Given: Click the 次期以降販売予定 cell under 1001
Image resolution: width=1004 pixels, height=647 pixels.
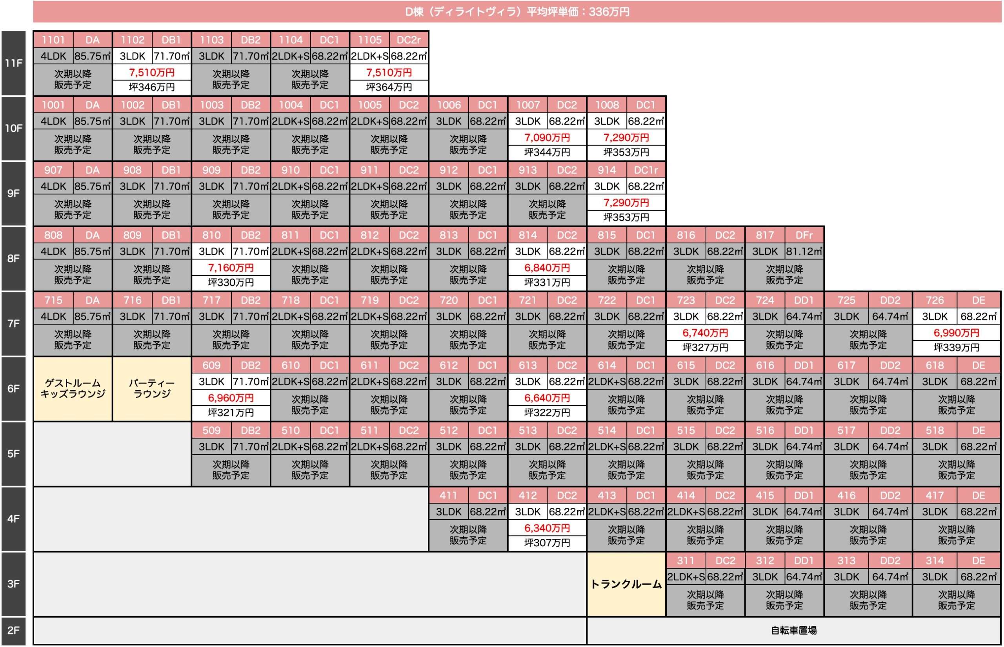Looking at the screenshot, I should tap(73, 145).
